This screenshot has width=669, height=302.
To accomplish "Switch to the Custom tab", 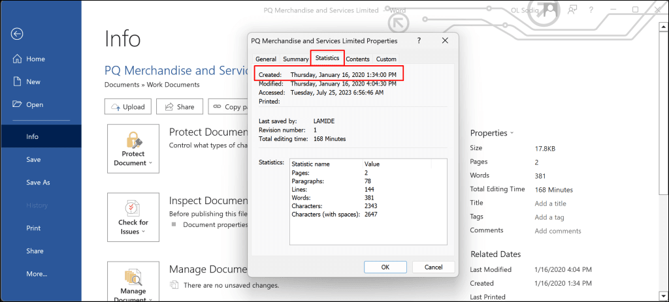I will (386, 59).
